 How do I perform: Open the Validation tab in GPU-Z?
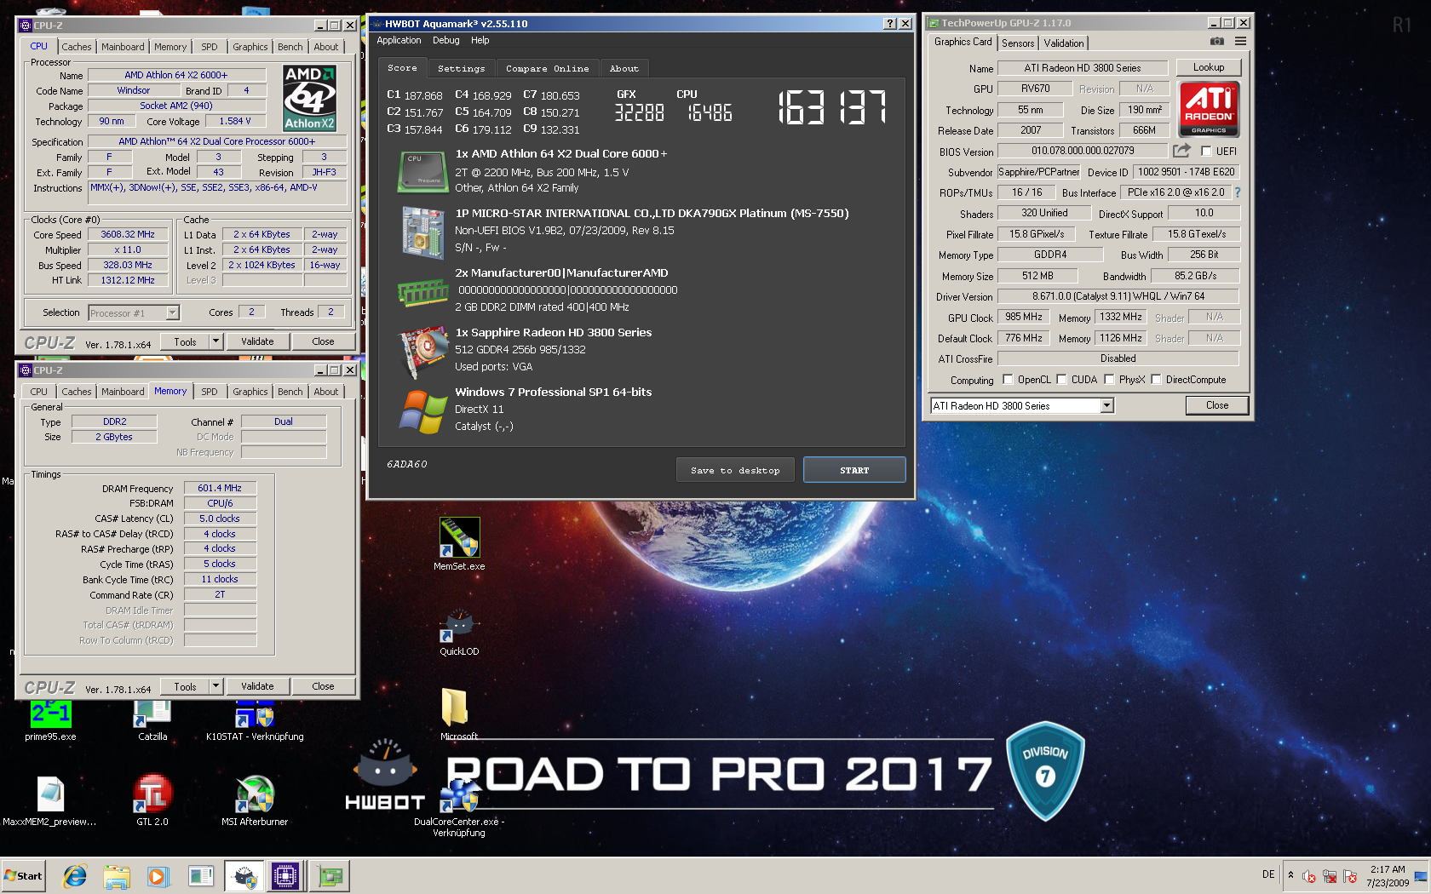click(x=1064, y=43)
